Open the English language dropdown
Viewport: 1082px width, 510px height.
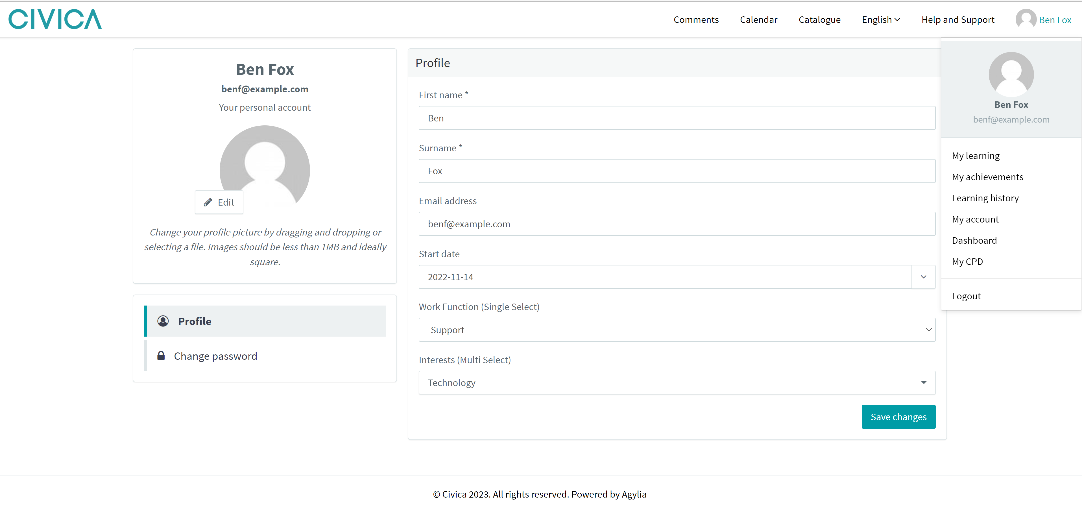click(x=881, y=20)
